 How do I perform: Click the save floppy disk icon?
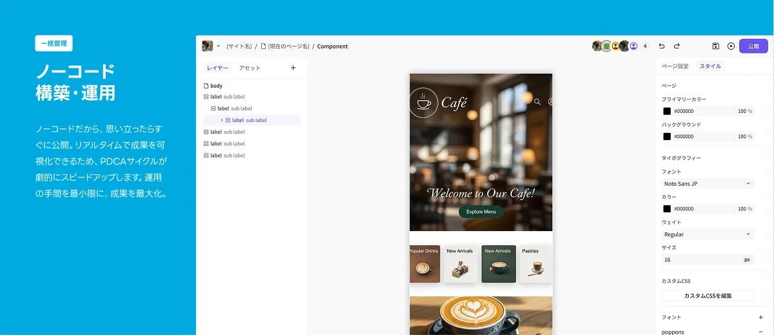pos(715,46)
